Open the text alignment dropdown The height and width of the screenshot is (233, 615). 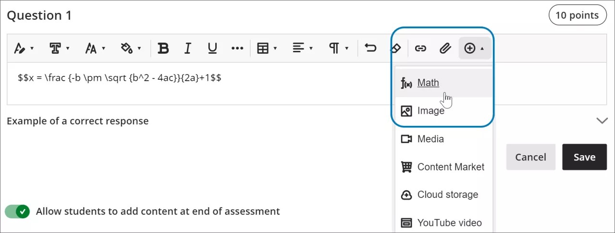click(x=303, y=48)
